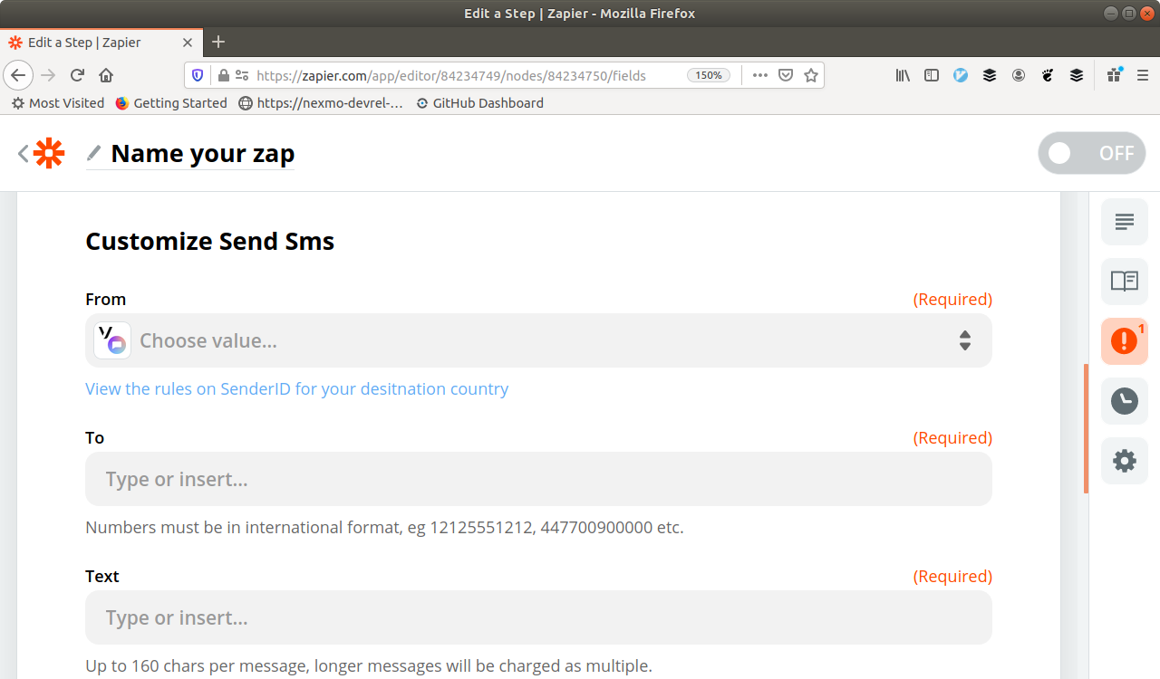Bookmark this page with the star icon
This screenshot has height=679, width=1160.
811,75
